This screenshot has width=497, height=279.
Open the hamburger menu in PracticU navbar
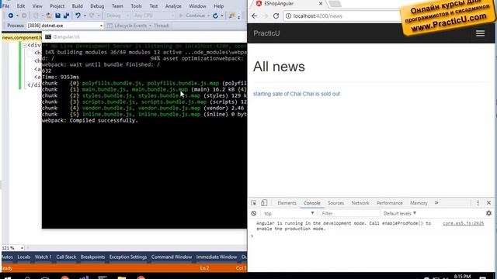tap(480, 33)
